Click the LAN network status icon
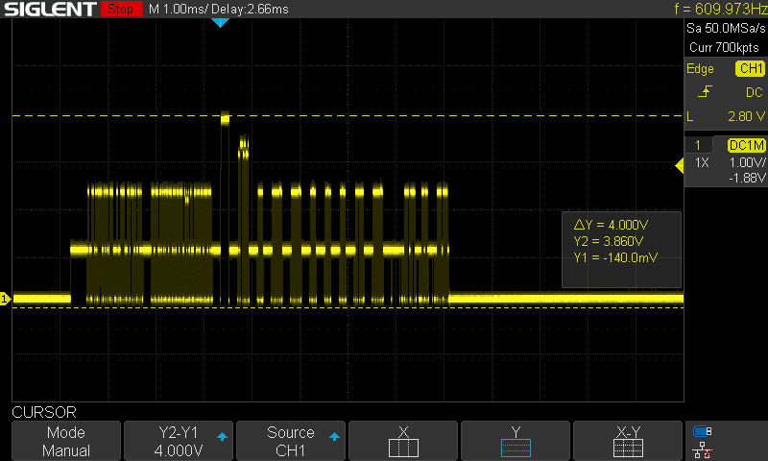This screenshot has height=461, width=768. 703,449
